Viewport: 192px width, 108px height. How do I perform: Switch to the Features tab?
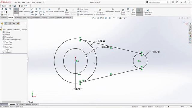coord(4,18)
